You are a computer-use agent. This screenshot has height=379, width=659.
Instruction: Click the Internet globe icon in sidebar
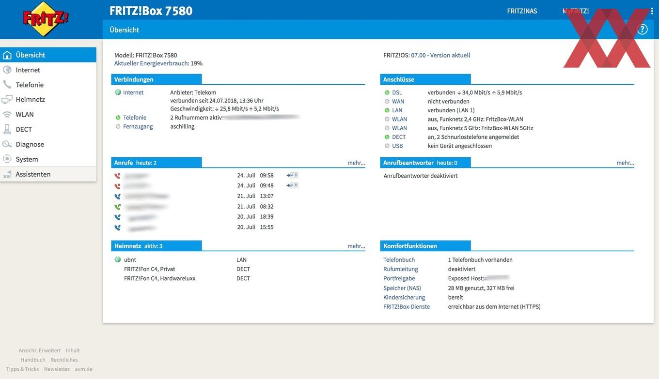pyautogui.click(x=7, y=70)
